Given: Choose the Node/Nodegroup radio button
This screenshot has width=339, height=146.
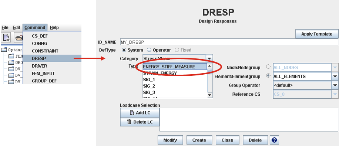Looking at the screenshot, I should [268, 67].
